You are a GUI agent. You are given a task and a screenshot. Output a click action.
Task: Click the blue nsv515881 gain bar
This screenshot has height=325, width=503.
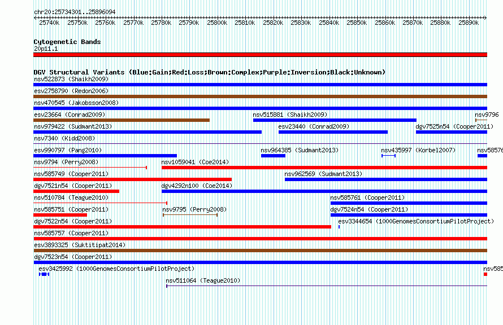335,120
